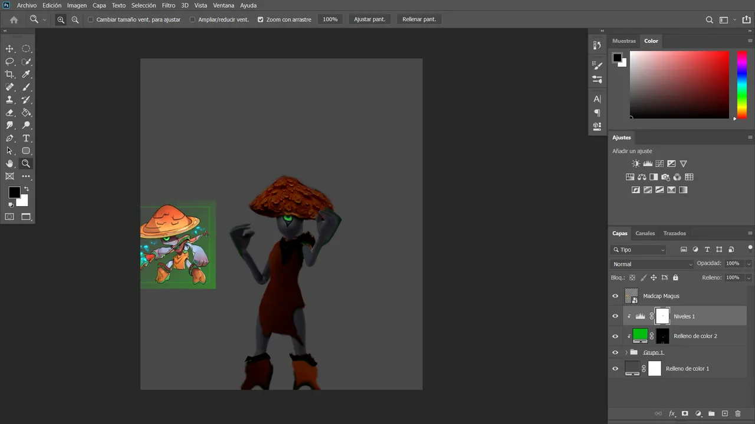
Task: Uncheck Zoom con arrastre option
Action: pyautogui.click(x=260, y=19)
